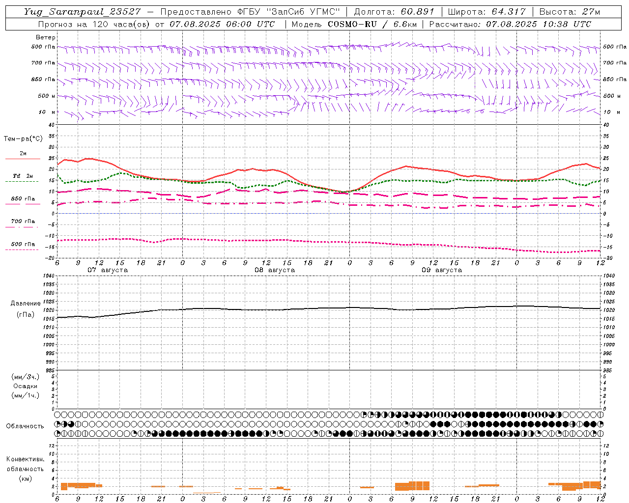Click '985' on right pressure axis
The width and height of the screenshot is (629, 503).
pyautogui.click(x=608, y=370)
